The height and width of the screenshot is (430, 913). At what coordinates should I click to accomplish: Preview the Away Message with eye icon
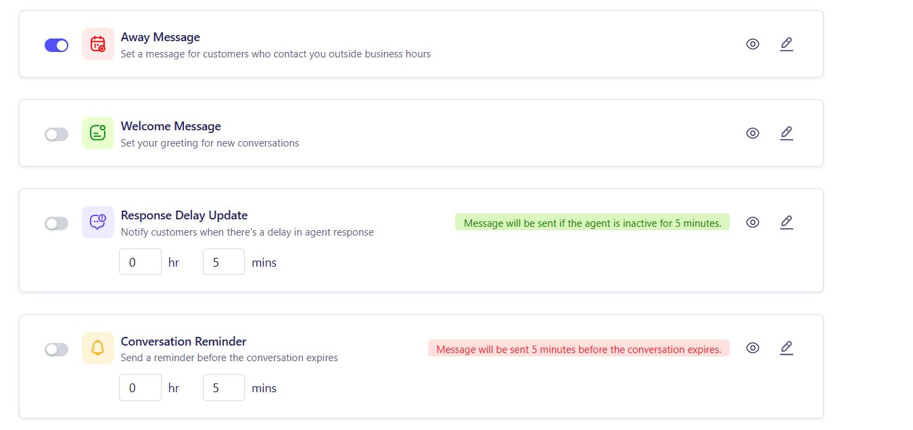coord(753,45)
